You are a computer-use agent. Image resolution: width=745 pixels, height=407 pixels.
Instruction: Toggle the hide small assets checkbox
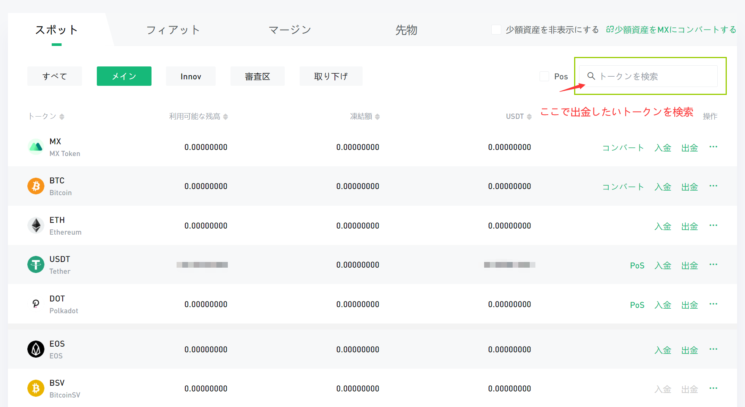coord(496,30)
